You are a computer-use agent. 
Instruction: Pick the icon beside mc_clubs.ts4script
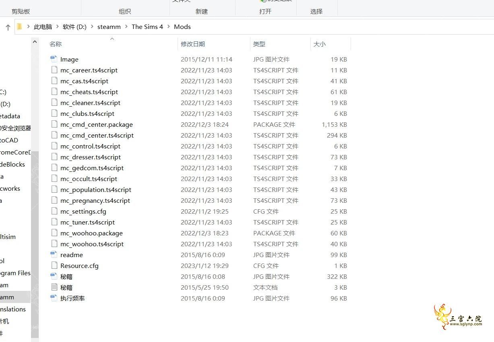point(54,113)
